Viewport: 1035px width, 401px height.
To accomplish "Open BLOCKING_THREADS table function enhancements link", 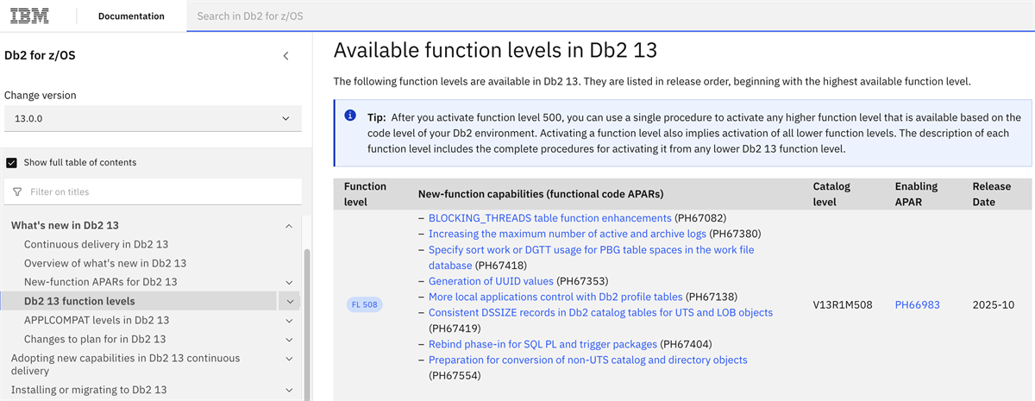I will [549, 218].
